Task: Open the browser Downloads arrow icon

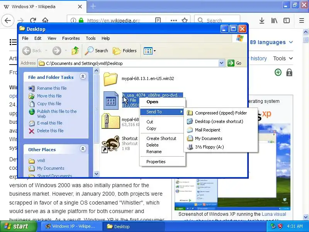Action: point(262,20)
